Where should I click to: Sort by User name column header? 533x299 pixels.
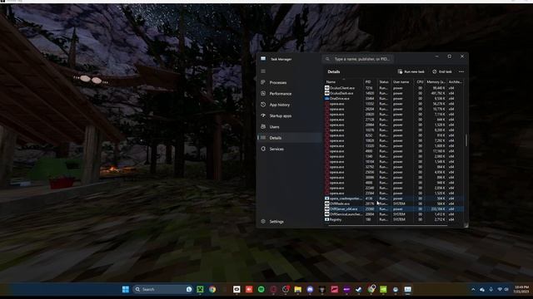[x=402, y=81]
